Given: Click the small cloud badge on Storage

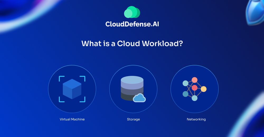Looking at the screenshot, I should (139, 98).
